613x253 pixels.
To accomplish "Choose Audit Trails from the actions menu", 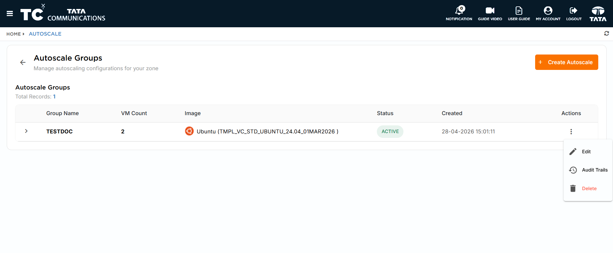I will point(588,170).
